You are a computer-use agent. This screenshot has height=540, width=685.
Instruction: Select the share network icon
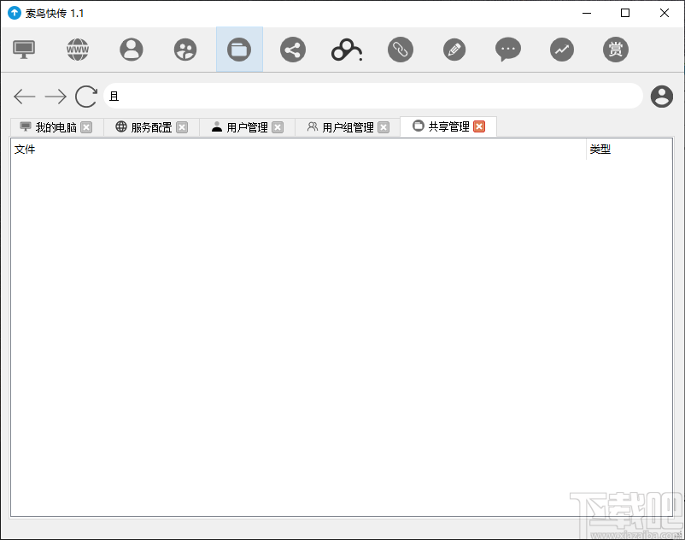tap(293, 50)
